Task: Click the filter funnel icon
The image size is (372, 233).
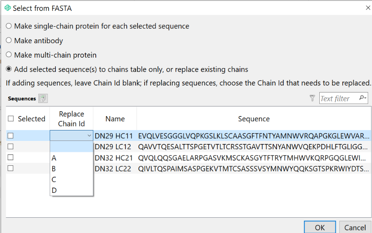Action: click(x=312, y=98)
